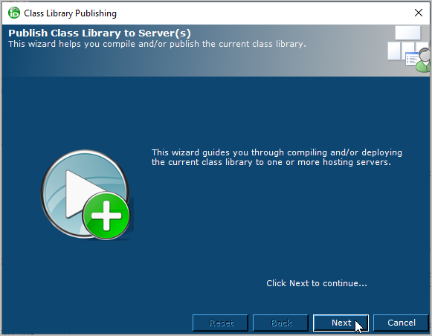Click the 'hosting servers' line of the description
This screenshot has height=336, width=432.
tap(271, 162)
